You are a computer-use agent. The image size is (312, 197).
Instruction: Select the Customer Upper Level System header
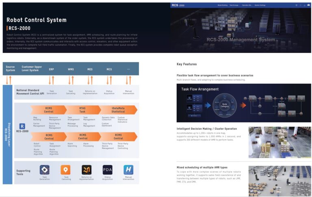(32, 69)
